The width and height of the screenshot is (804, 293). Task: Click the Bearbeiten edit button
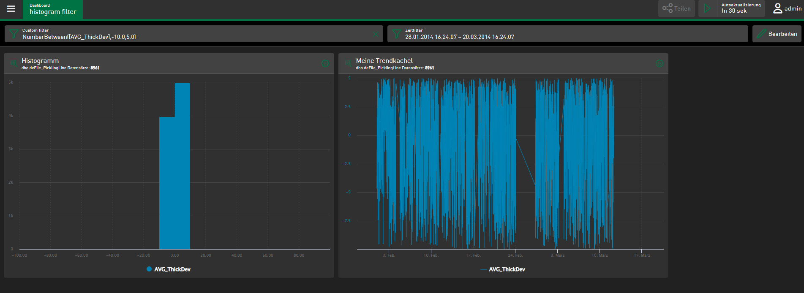click(x=777, y=34)
